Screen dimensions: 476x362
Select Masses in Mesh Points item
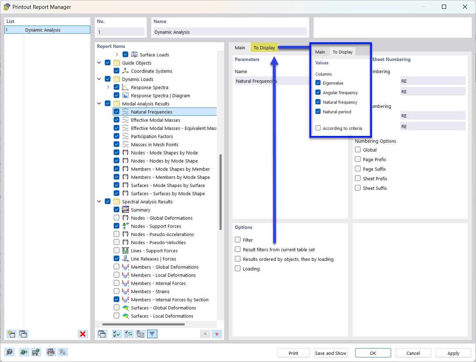(x=155, y=144)
